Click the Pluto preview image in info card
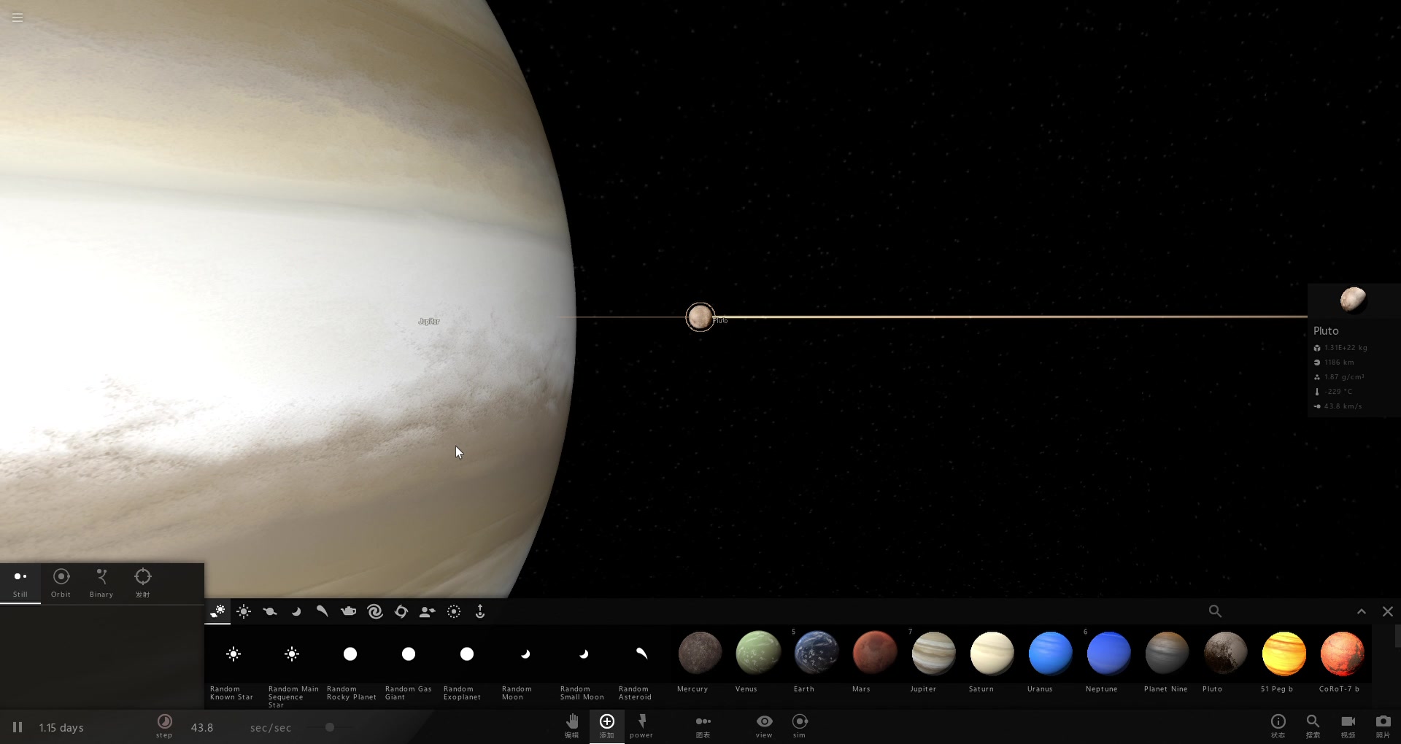Viewport: 1401px width, 744px height. coord(1353,300)
